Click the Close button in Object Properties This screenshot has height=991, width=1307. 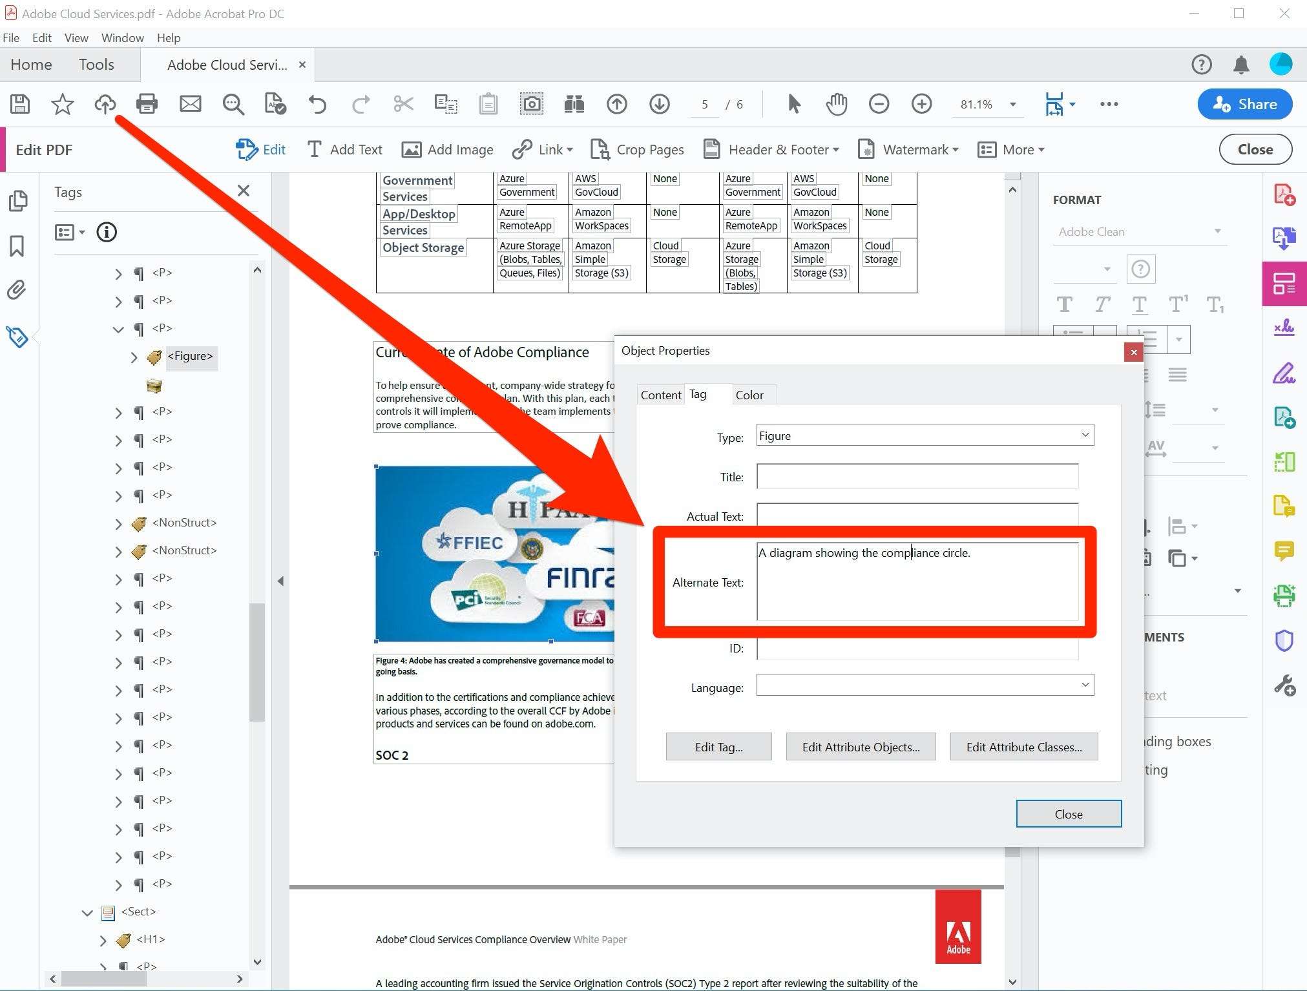(x=1068, y=814)
